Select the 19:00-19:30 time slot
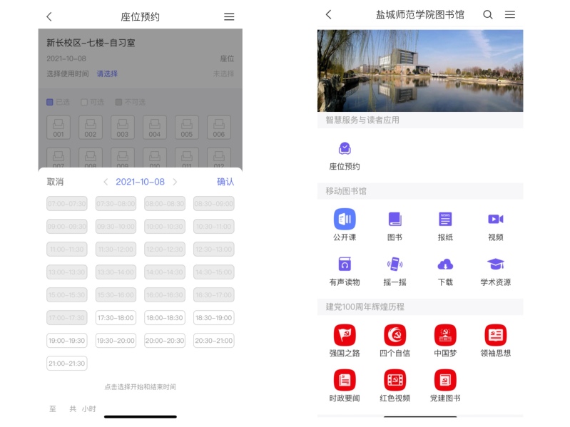 (x=67, y=341)
